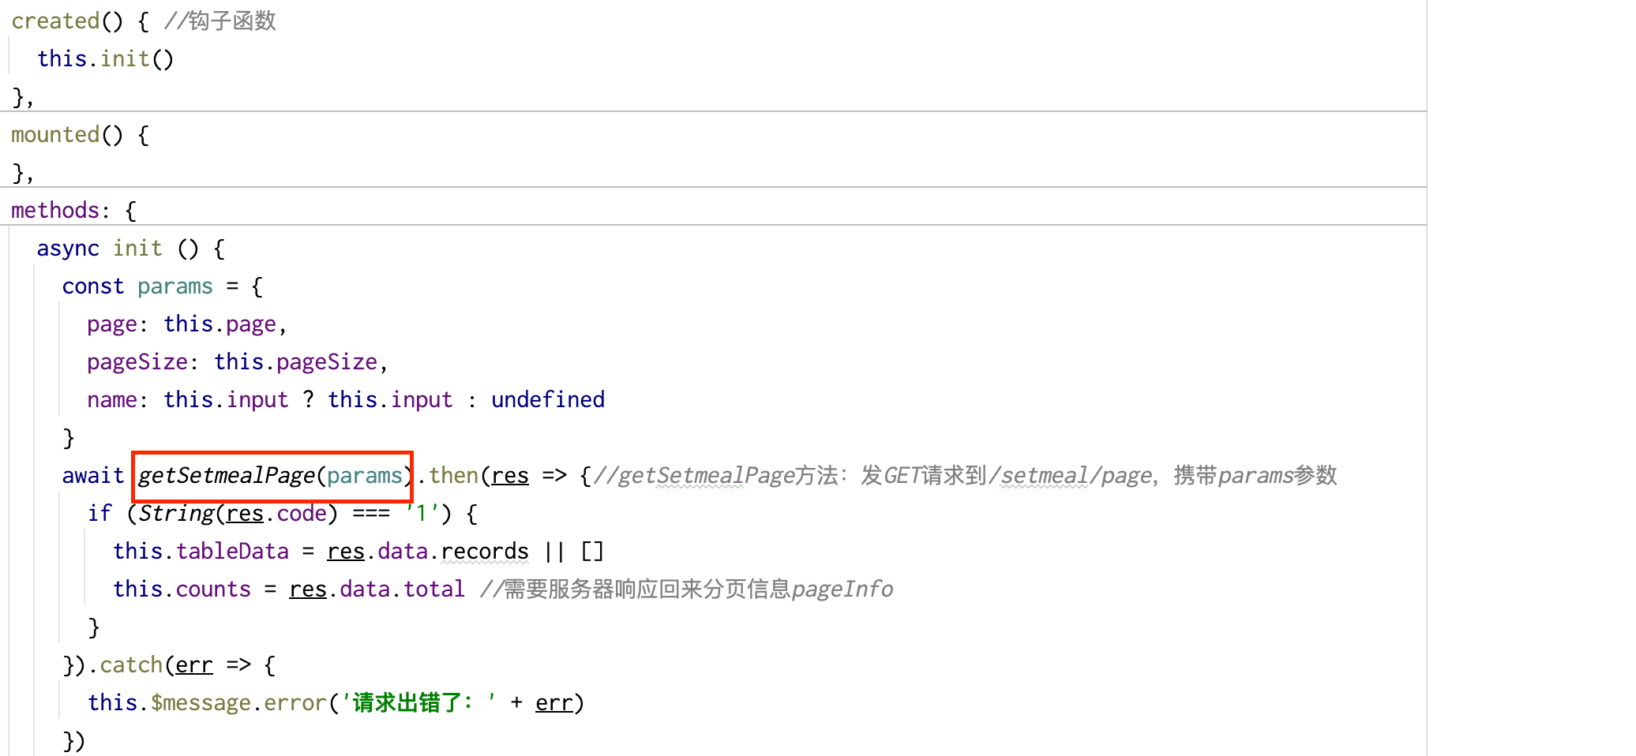Click the undefined keyword in name line
Viewport: 1636px width, 756px height.
pyautogui.click(x=548, y=400)
